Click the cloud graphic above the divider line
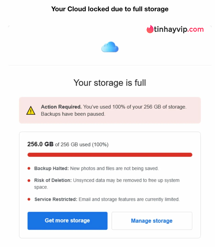 tap(110, 47)
